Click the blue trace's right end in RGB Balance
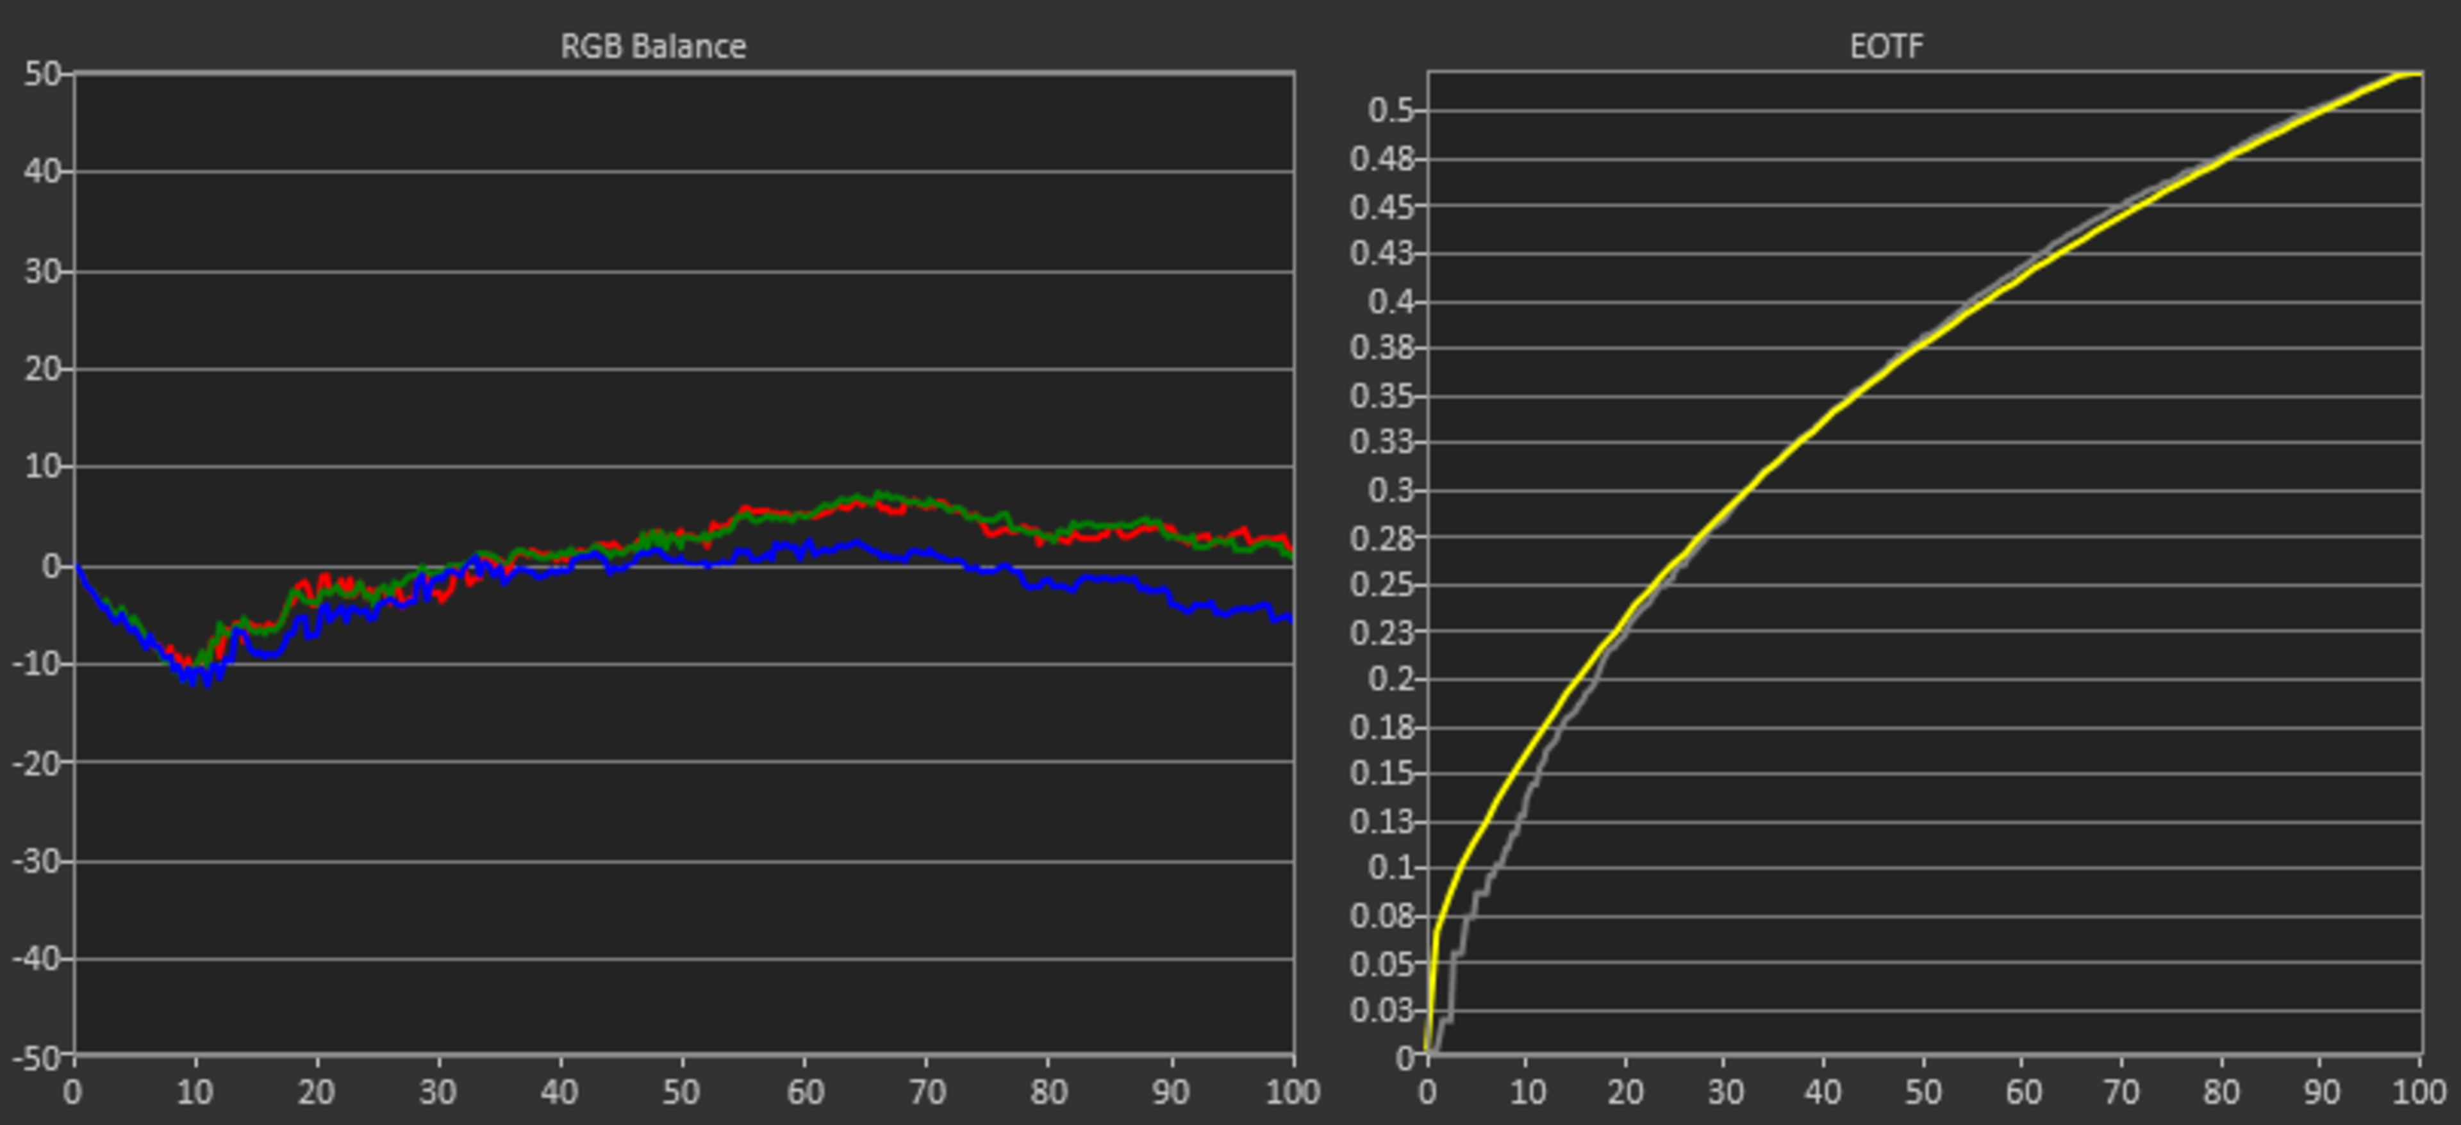The height and width of the screenshot is (1125, 2461). [x=1291, y=619]
